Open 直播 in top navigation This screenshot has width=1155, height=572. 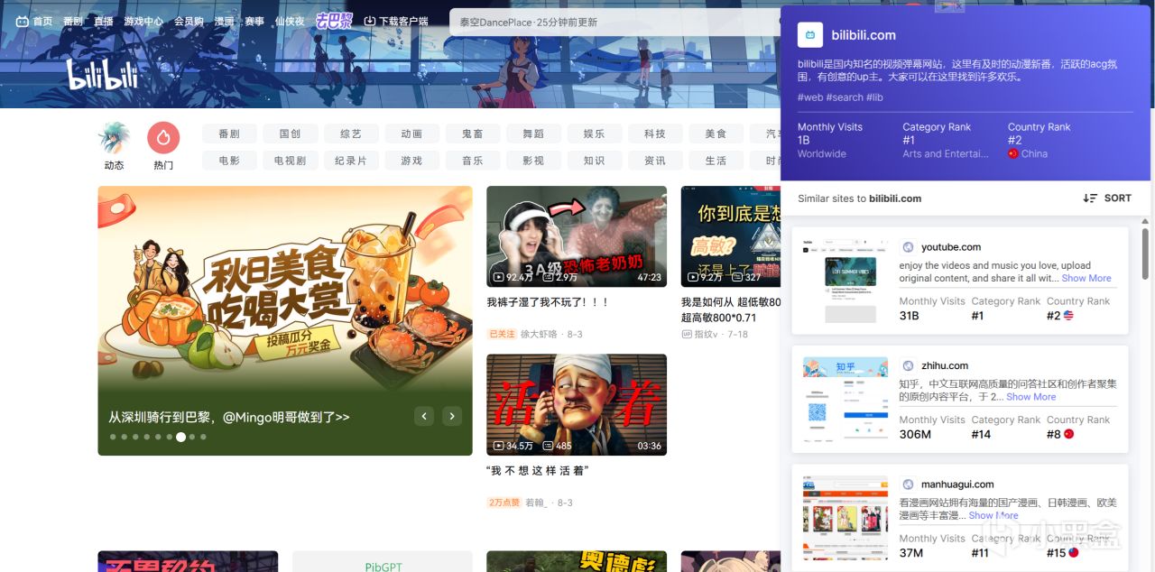click(104, 21)
